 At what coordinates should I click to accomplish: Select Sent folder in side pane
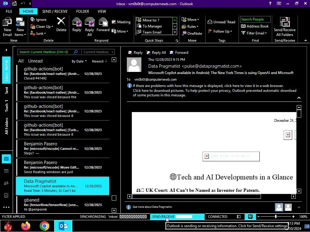pyautogui.click(x=6, y=90)
